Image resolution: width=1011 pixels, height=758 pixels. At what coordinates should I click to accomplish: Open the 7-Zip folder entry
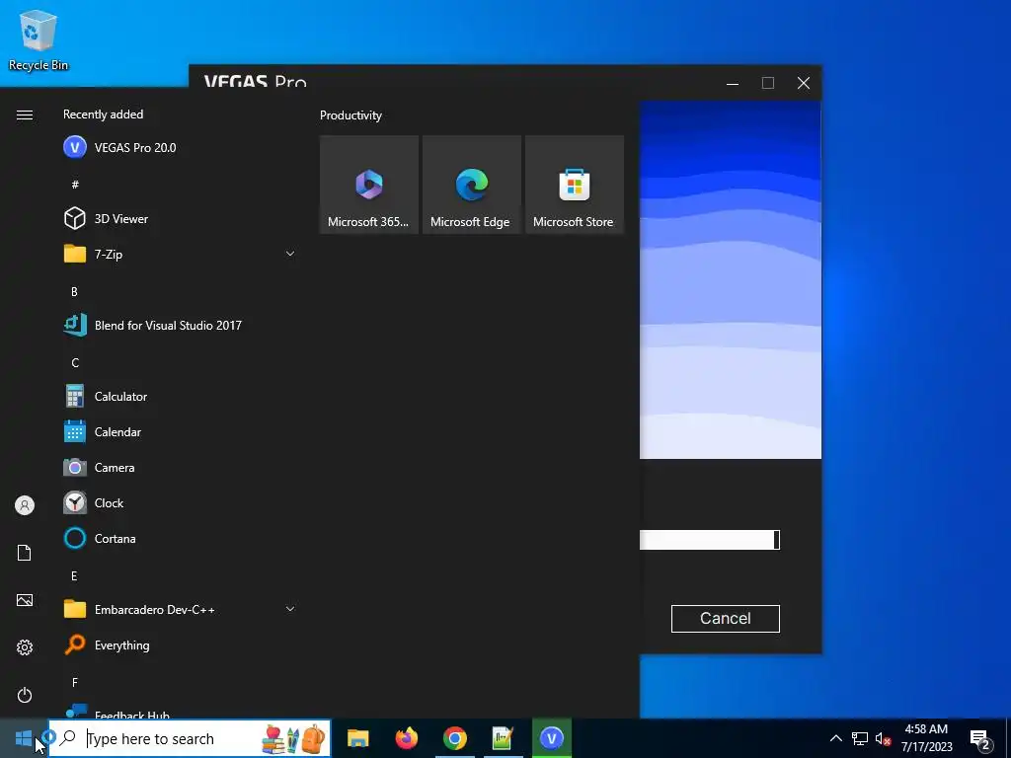(x=180, y=254)
